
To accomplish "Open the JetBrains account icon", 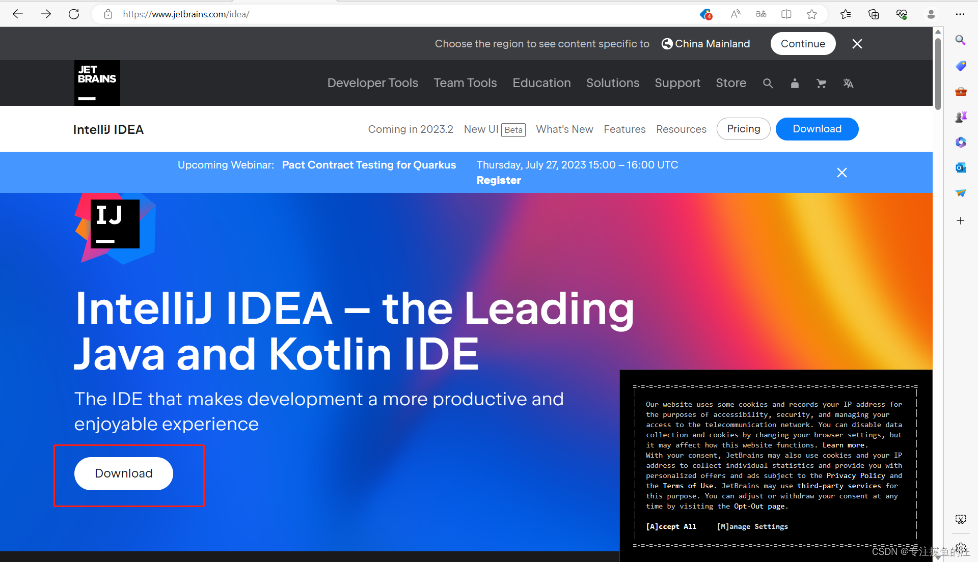I will tap(795, 83).
